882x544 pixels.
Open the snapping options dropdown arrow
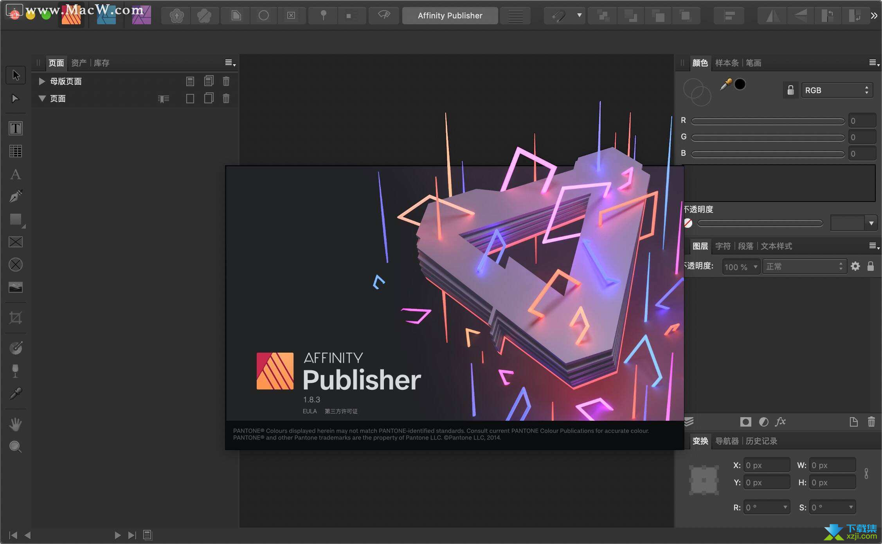pos(579,16)
